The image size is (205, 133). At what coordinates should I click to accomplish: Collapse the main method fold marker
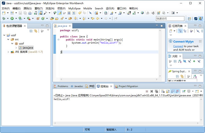point(58,39)
